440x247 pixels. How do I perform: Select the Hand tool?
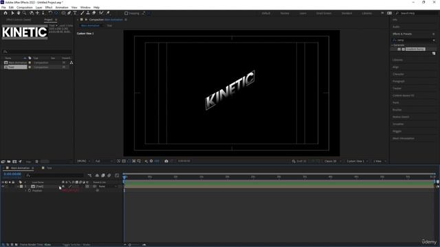point(19,13)
